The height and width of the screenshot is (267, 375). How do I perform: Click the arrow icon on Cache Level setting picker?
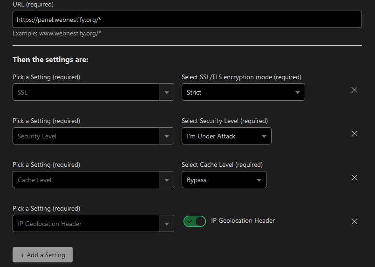(167, 180)
